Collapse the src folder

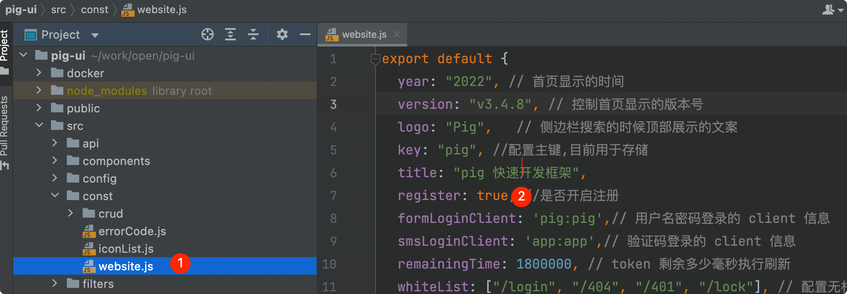click(39, 125)
